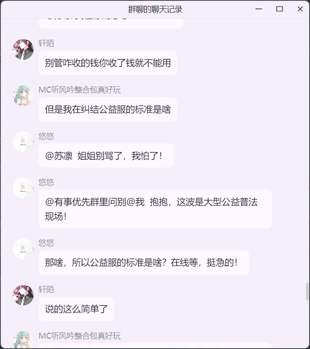Click the partially visible MC听风吟 avatar at bottom
Image resolution: width=310 pixels, height=349 pixels.
tap(23, 339)
